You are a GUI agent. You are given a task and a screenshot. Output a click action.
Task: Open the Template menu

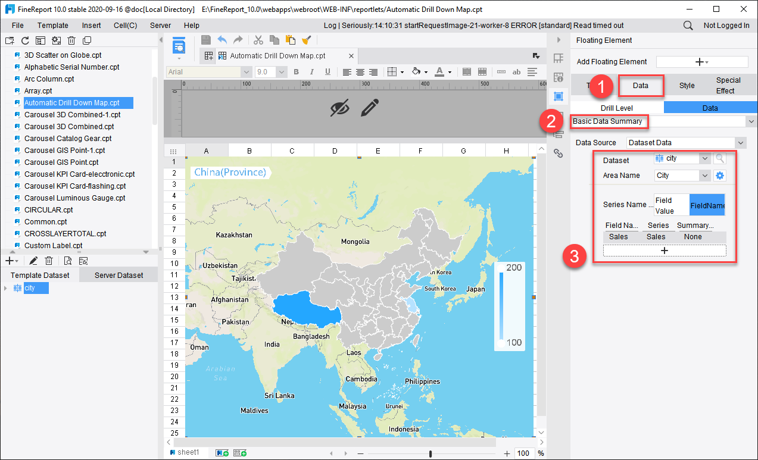click(x=53, y=26)
